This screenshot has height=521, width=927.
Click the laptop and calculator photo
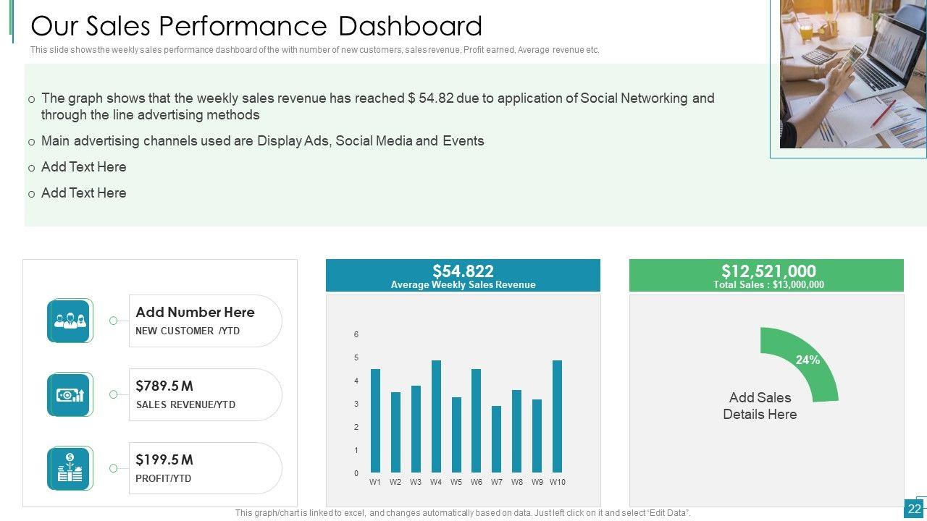point(852,74)
